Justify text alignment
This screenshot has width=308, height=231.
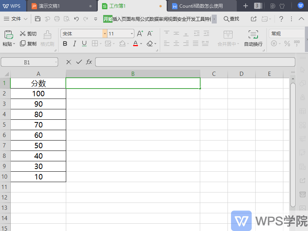[196, 44]
